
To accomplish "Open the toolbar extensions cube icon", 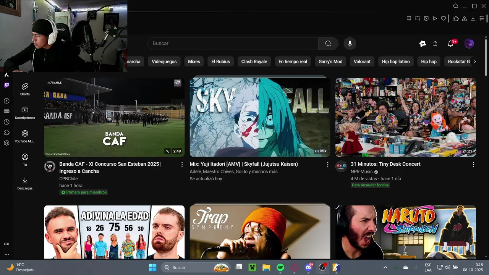I will click(456, 18).
